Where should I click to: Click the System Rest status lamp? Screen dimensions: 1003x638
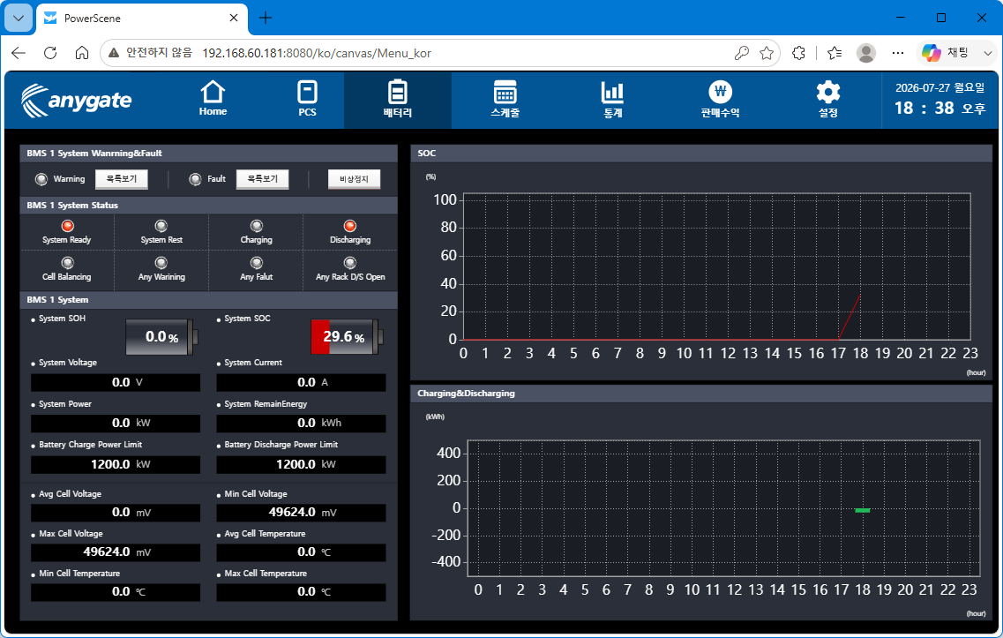161,226
